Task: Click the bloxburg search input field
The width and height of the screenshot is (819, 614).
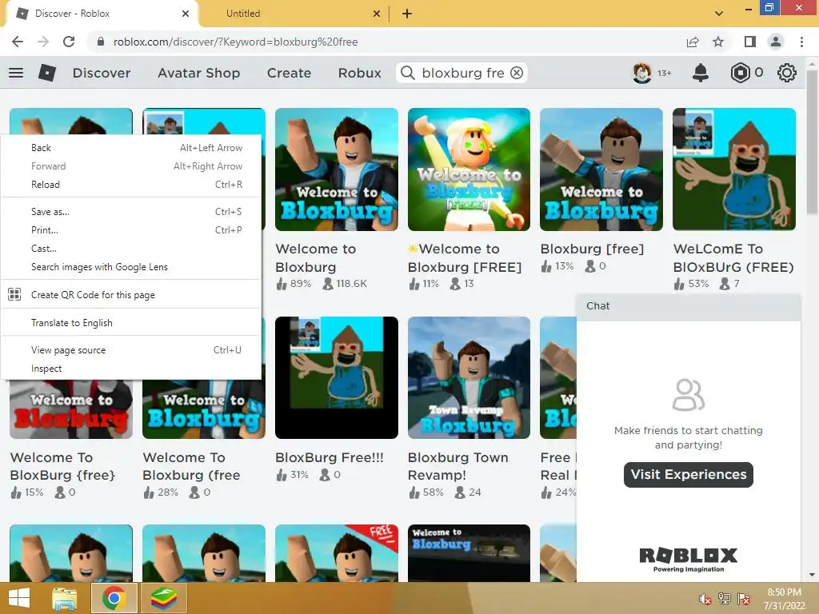Action: pos(463,73)
